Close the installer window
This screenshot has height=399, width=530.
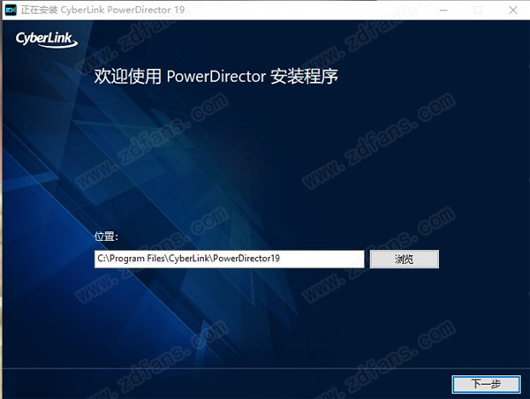pos(512,10)
